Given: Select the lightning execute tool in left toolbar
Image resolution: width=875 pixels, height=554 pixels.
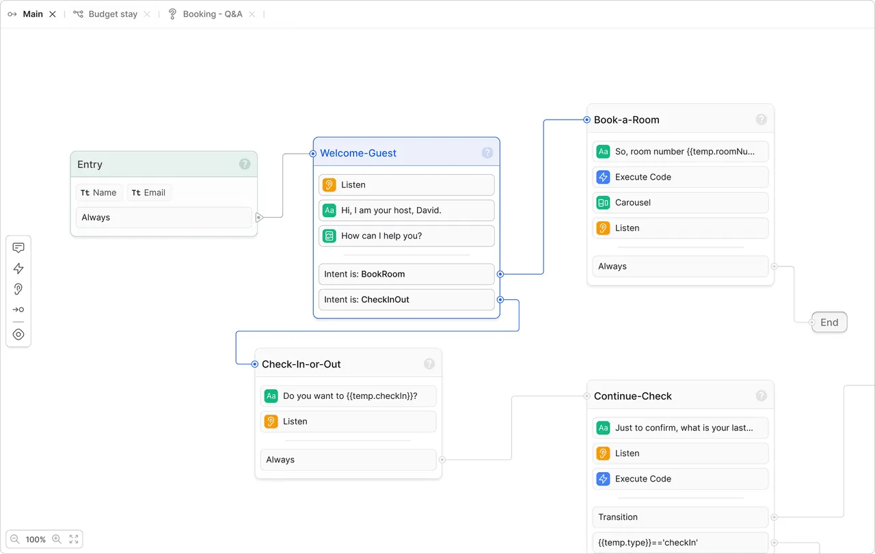Looking at the screenshot, I should [x=18, y=268].
